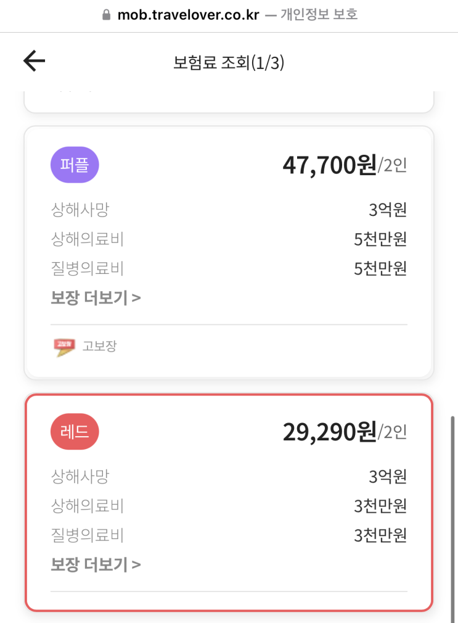Tap the purple 퍼플 plan badge

tap(75, 165)
